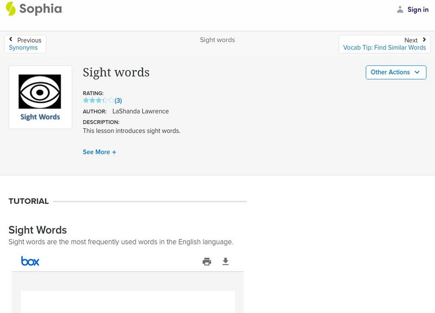
Task: Expand the See More section
Action: point(100,152)
